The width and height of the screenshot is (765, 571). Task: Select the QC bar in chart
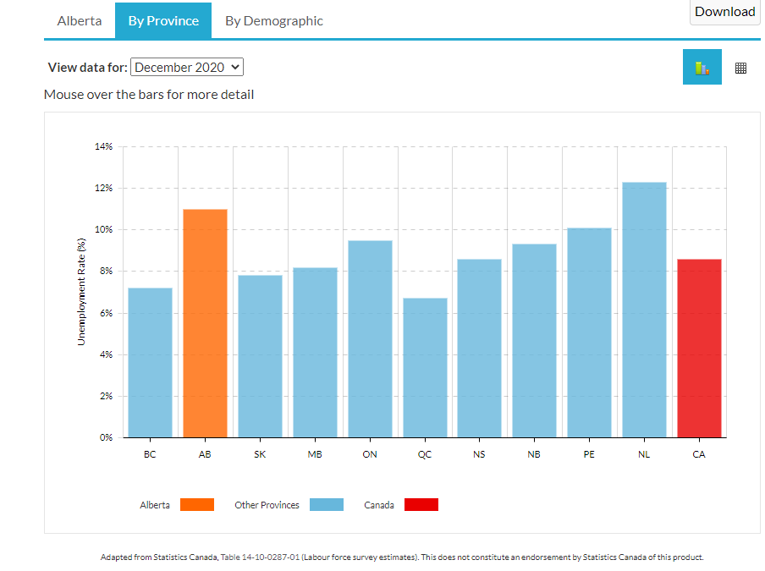[425, 367]
